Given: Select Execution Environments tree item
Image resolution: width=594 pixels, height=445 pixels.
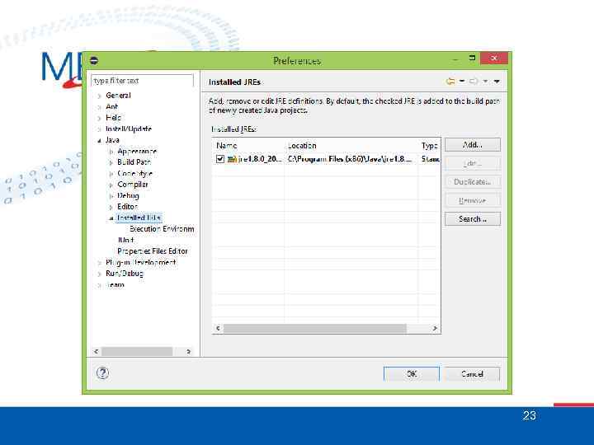Looking at the screenshot, I should (x=162, y=229).
